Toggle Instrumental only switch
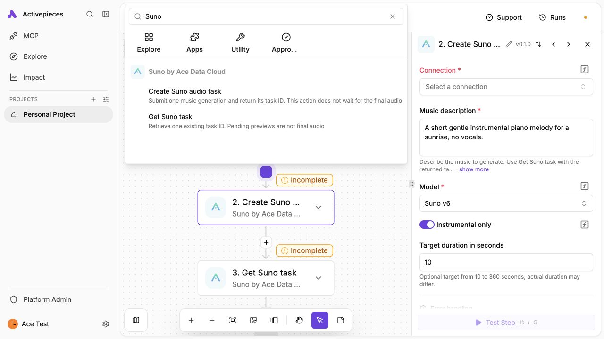The height and width of the screenshot is (339, 604). [427, 225]
